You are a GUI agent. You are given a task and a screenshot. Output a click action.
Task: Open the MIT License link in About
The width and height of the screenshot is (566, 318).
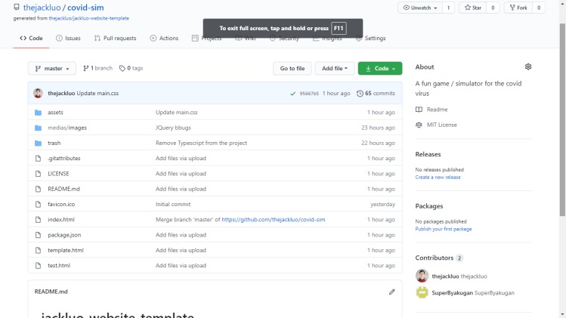[x=442, y=125]
